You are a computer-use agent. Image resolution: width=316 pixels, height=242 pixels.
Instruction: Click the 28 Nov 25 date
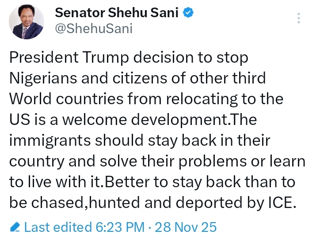tap(186, 227)
